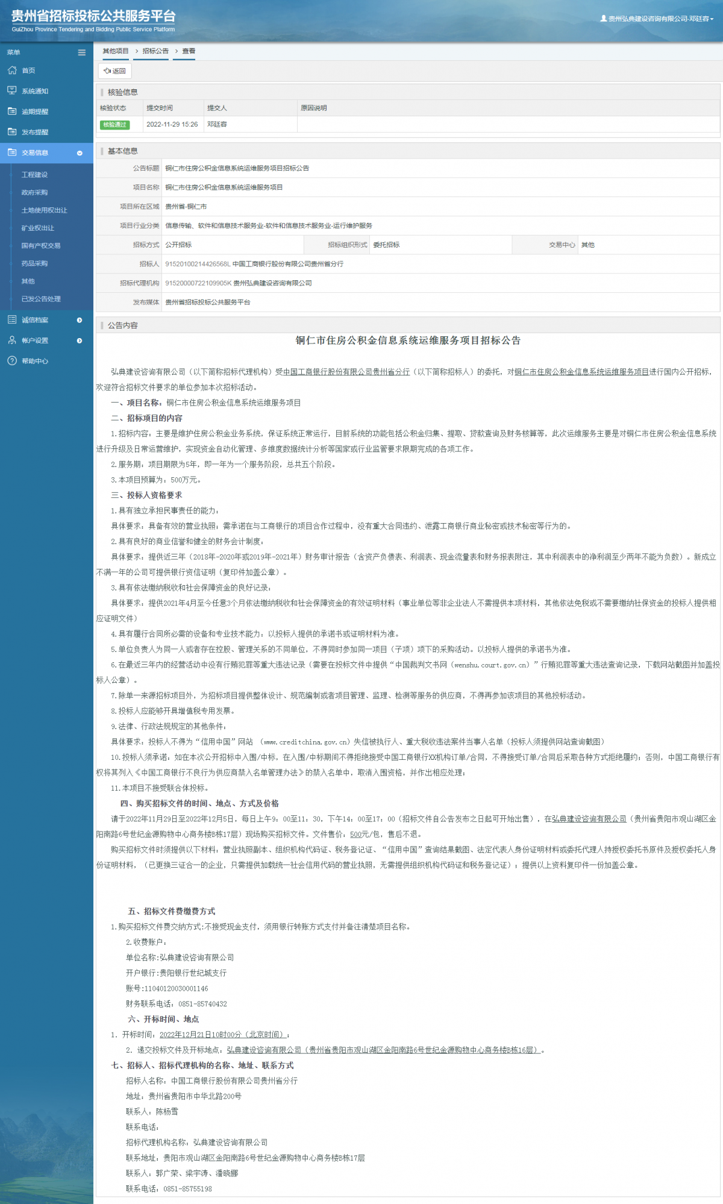Click the 招标组织形式 value 委托招标
Screen dimensions: 723x1204
386,245
